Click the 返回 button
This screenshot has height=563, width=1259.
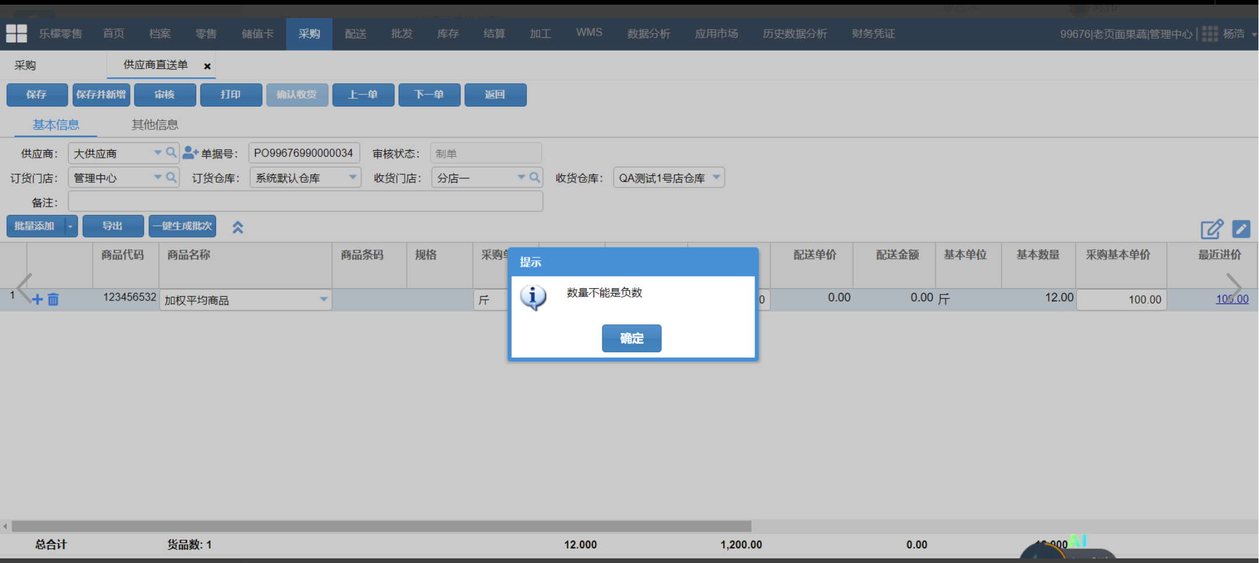point(495,95)
